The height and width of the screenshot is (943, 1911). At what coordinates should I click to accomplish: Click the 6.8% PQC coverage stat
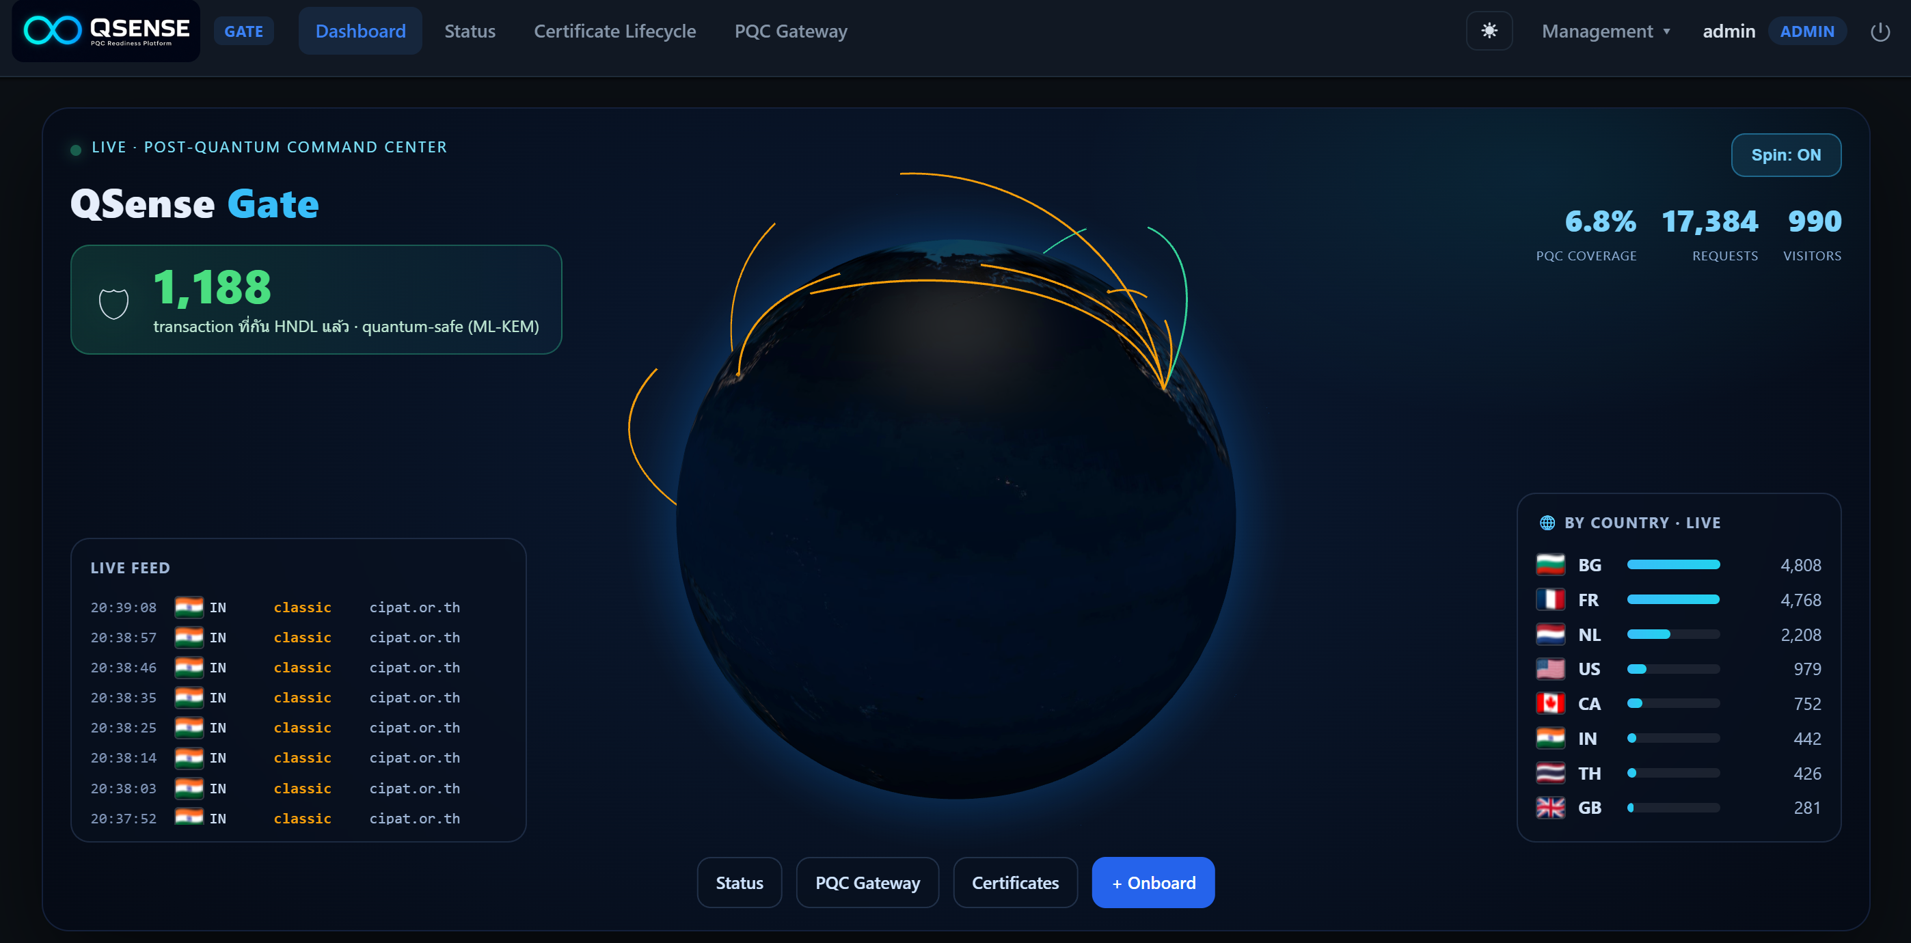1586,235
